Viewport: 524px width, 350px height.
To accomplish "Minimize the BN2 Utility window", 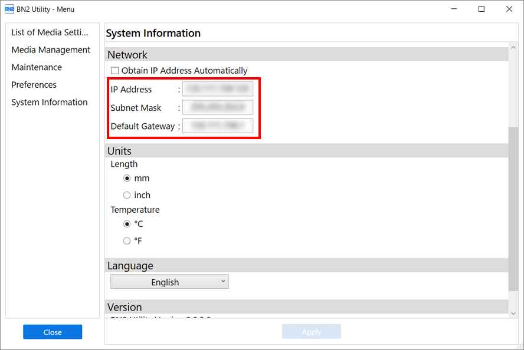I will tap(454, 9).
